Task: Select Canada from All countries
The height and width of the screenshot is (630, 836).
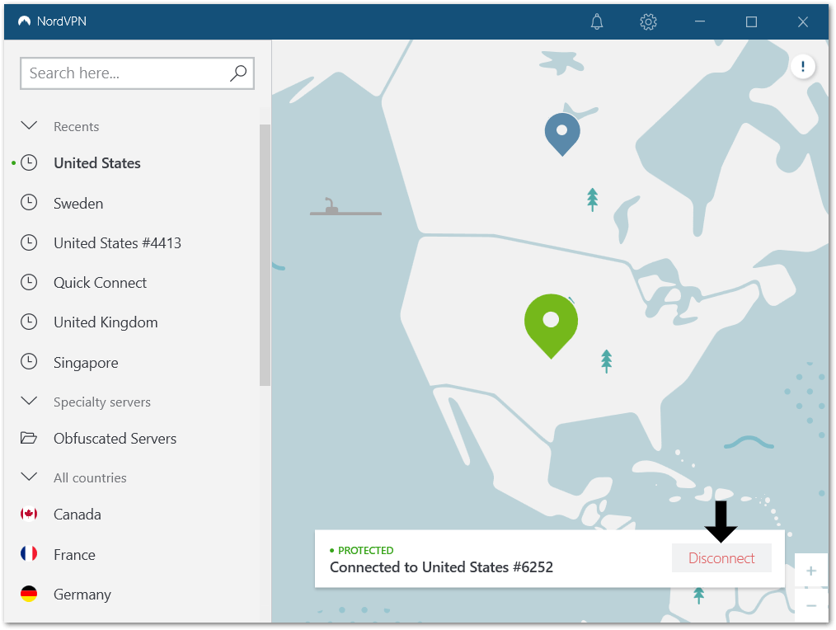Action: click(77, 515)
